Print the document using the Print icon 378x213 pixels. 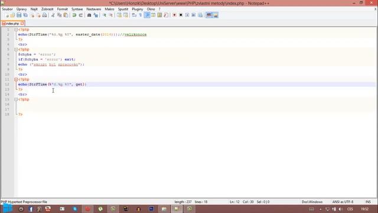(44, 15)
